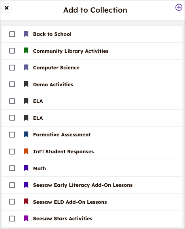
Task: Tick the Computer Science checkbox
Action: 12,68
